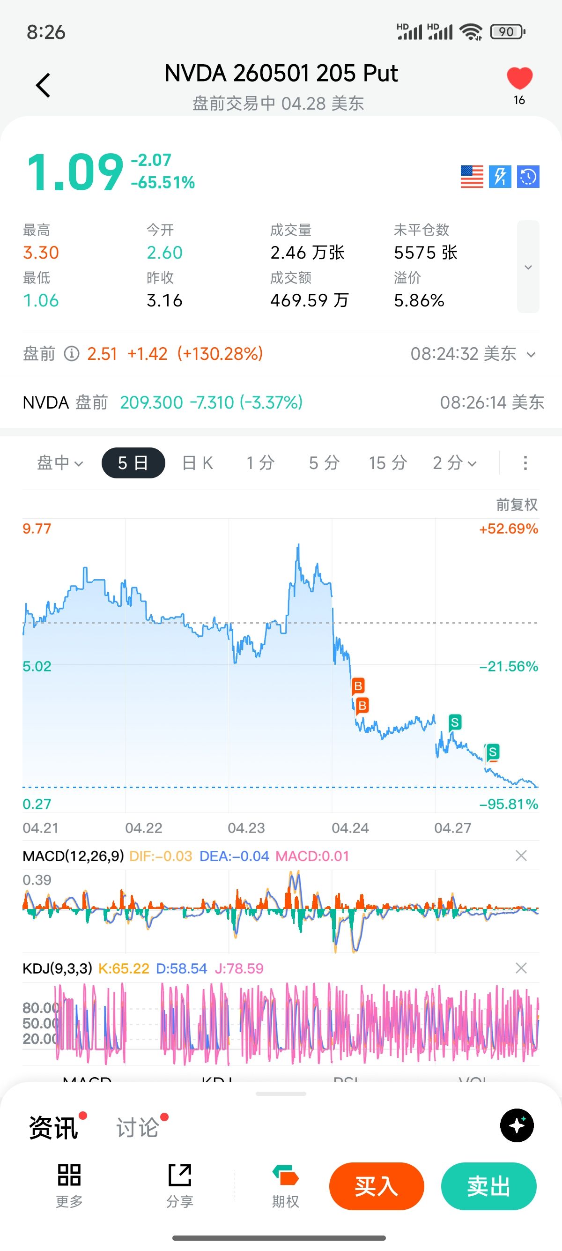
Task: Tap the pre-market info circle icon
Action: pyautogui.click(x=72, y=354)
